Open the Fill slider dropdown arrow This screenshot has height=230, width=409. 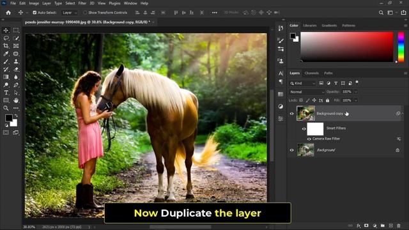click(355, 100)
